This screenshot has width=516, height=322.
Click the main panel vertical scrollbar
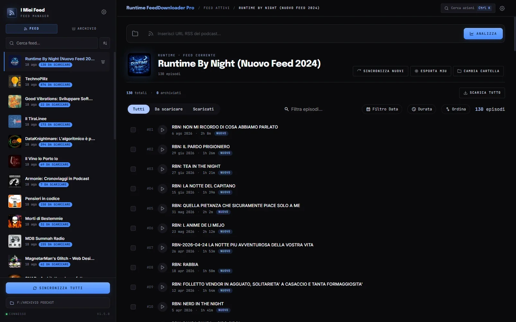(515, 34)
